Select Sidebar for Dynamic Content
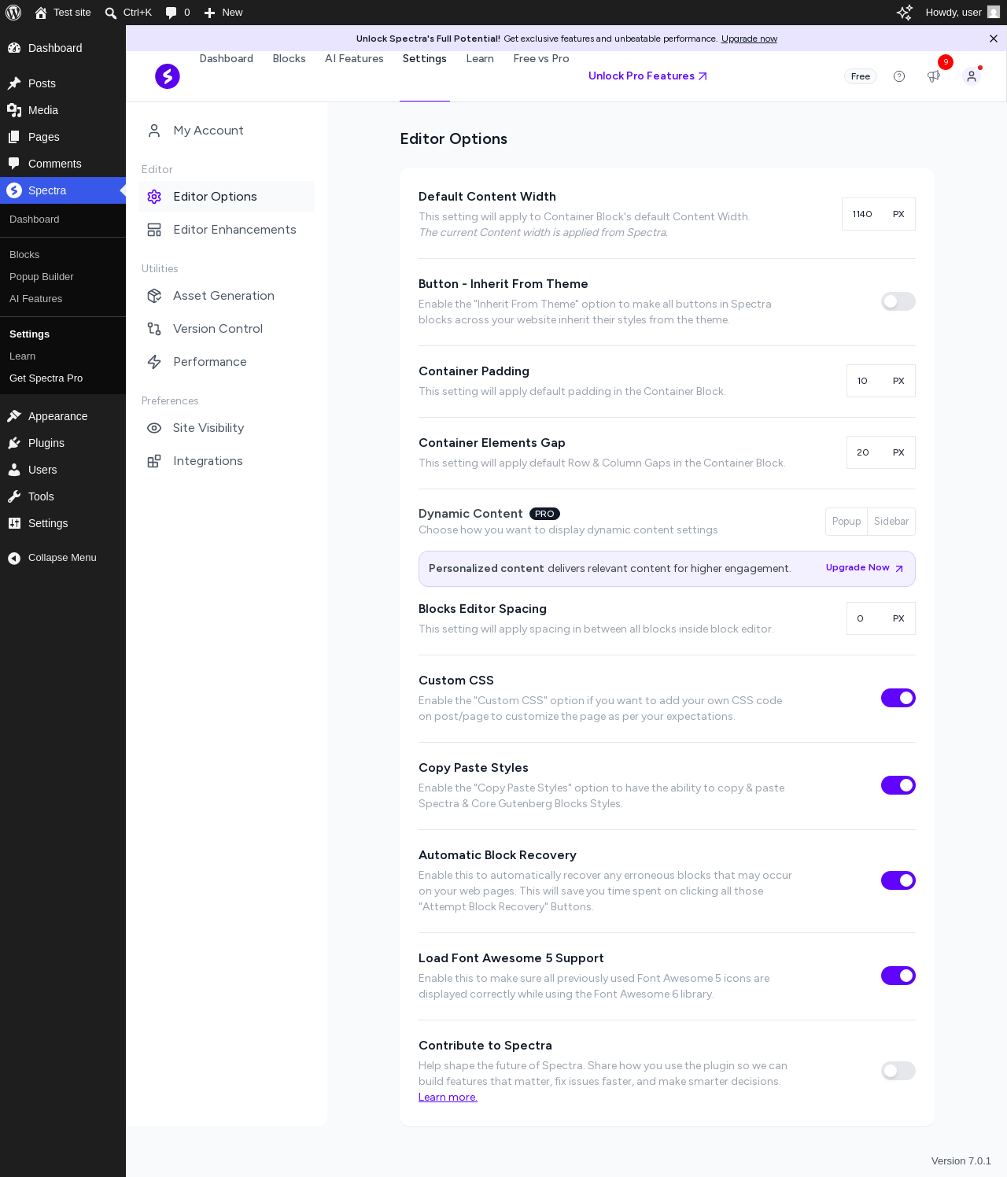1007x1177 pixels. tap(891, 522)
